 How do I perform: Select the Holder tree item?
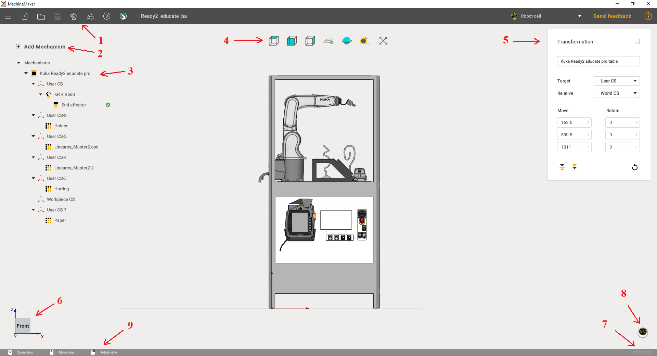pyautogui.click(x=61, y=126)
